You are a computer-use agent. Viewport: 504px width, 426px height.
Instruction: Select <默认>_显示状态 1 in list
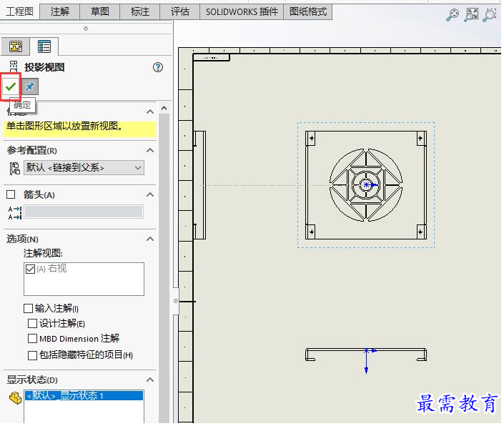click(84, 395)
